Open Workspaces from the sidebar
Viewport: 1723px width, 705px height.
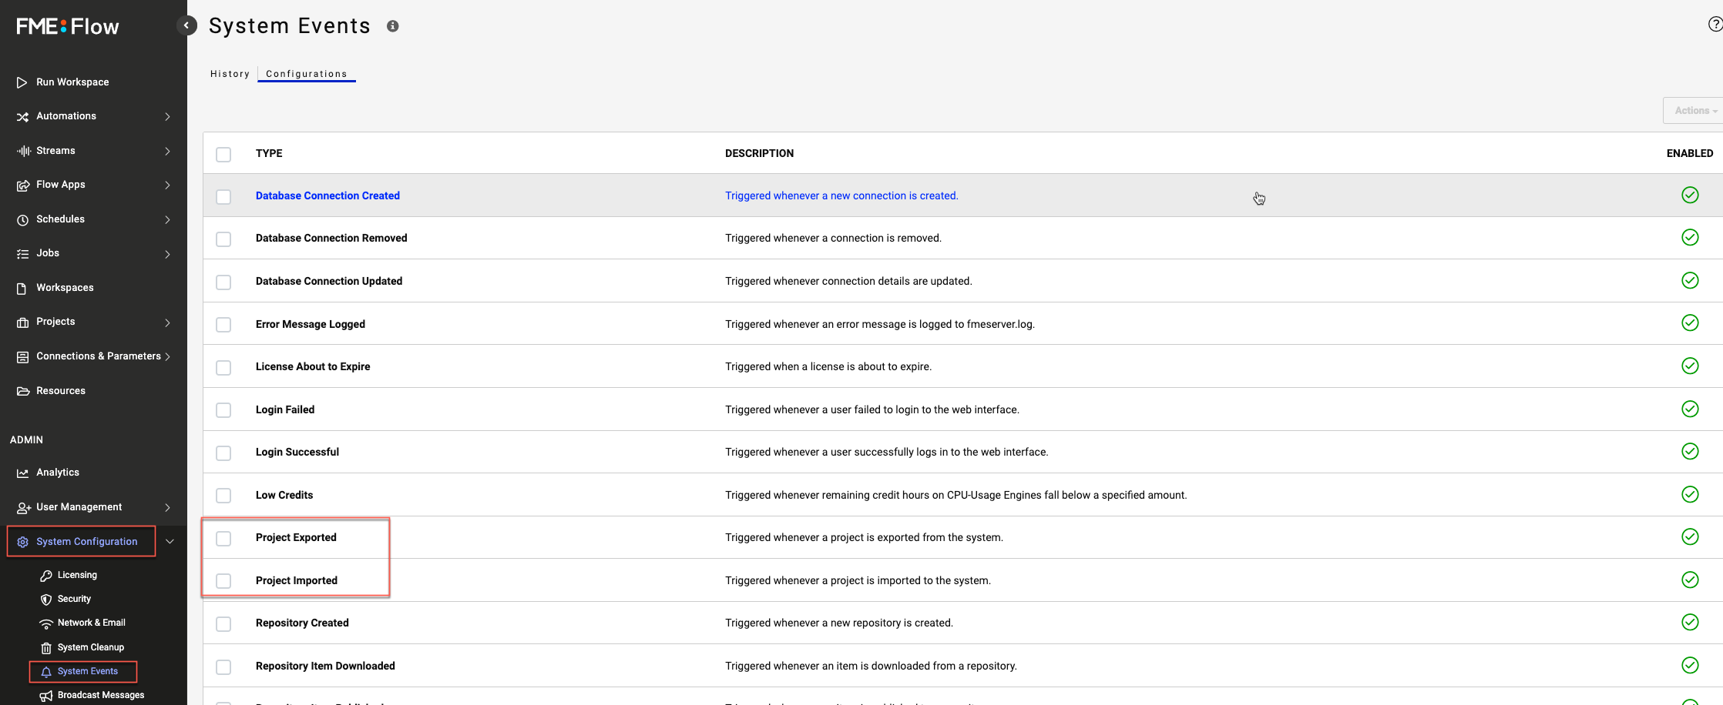tap(65, 288)
